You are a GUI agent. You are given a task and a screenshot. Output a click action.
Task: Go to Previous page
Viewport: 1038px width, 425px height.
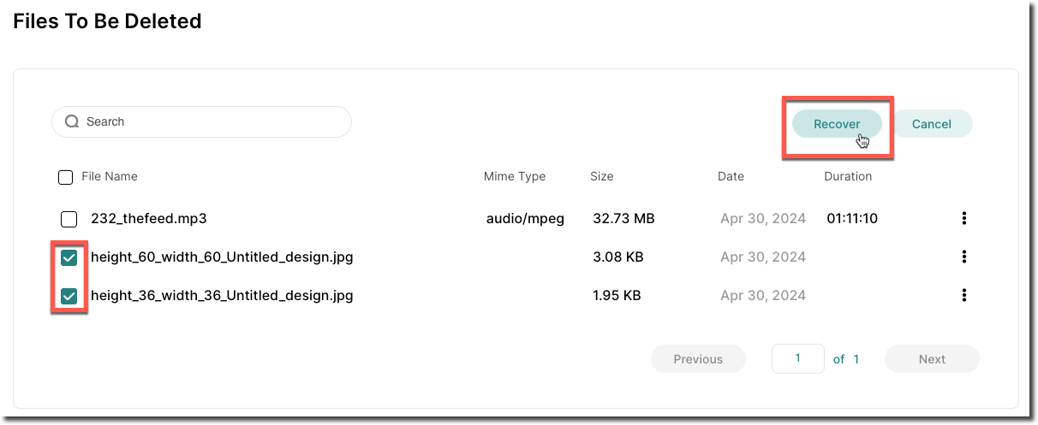pyautogui.click(x=698, y=359)
